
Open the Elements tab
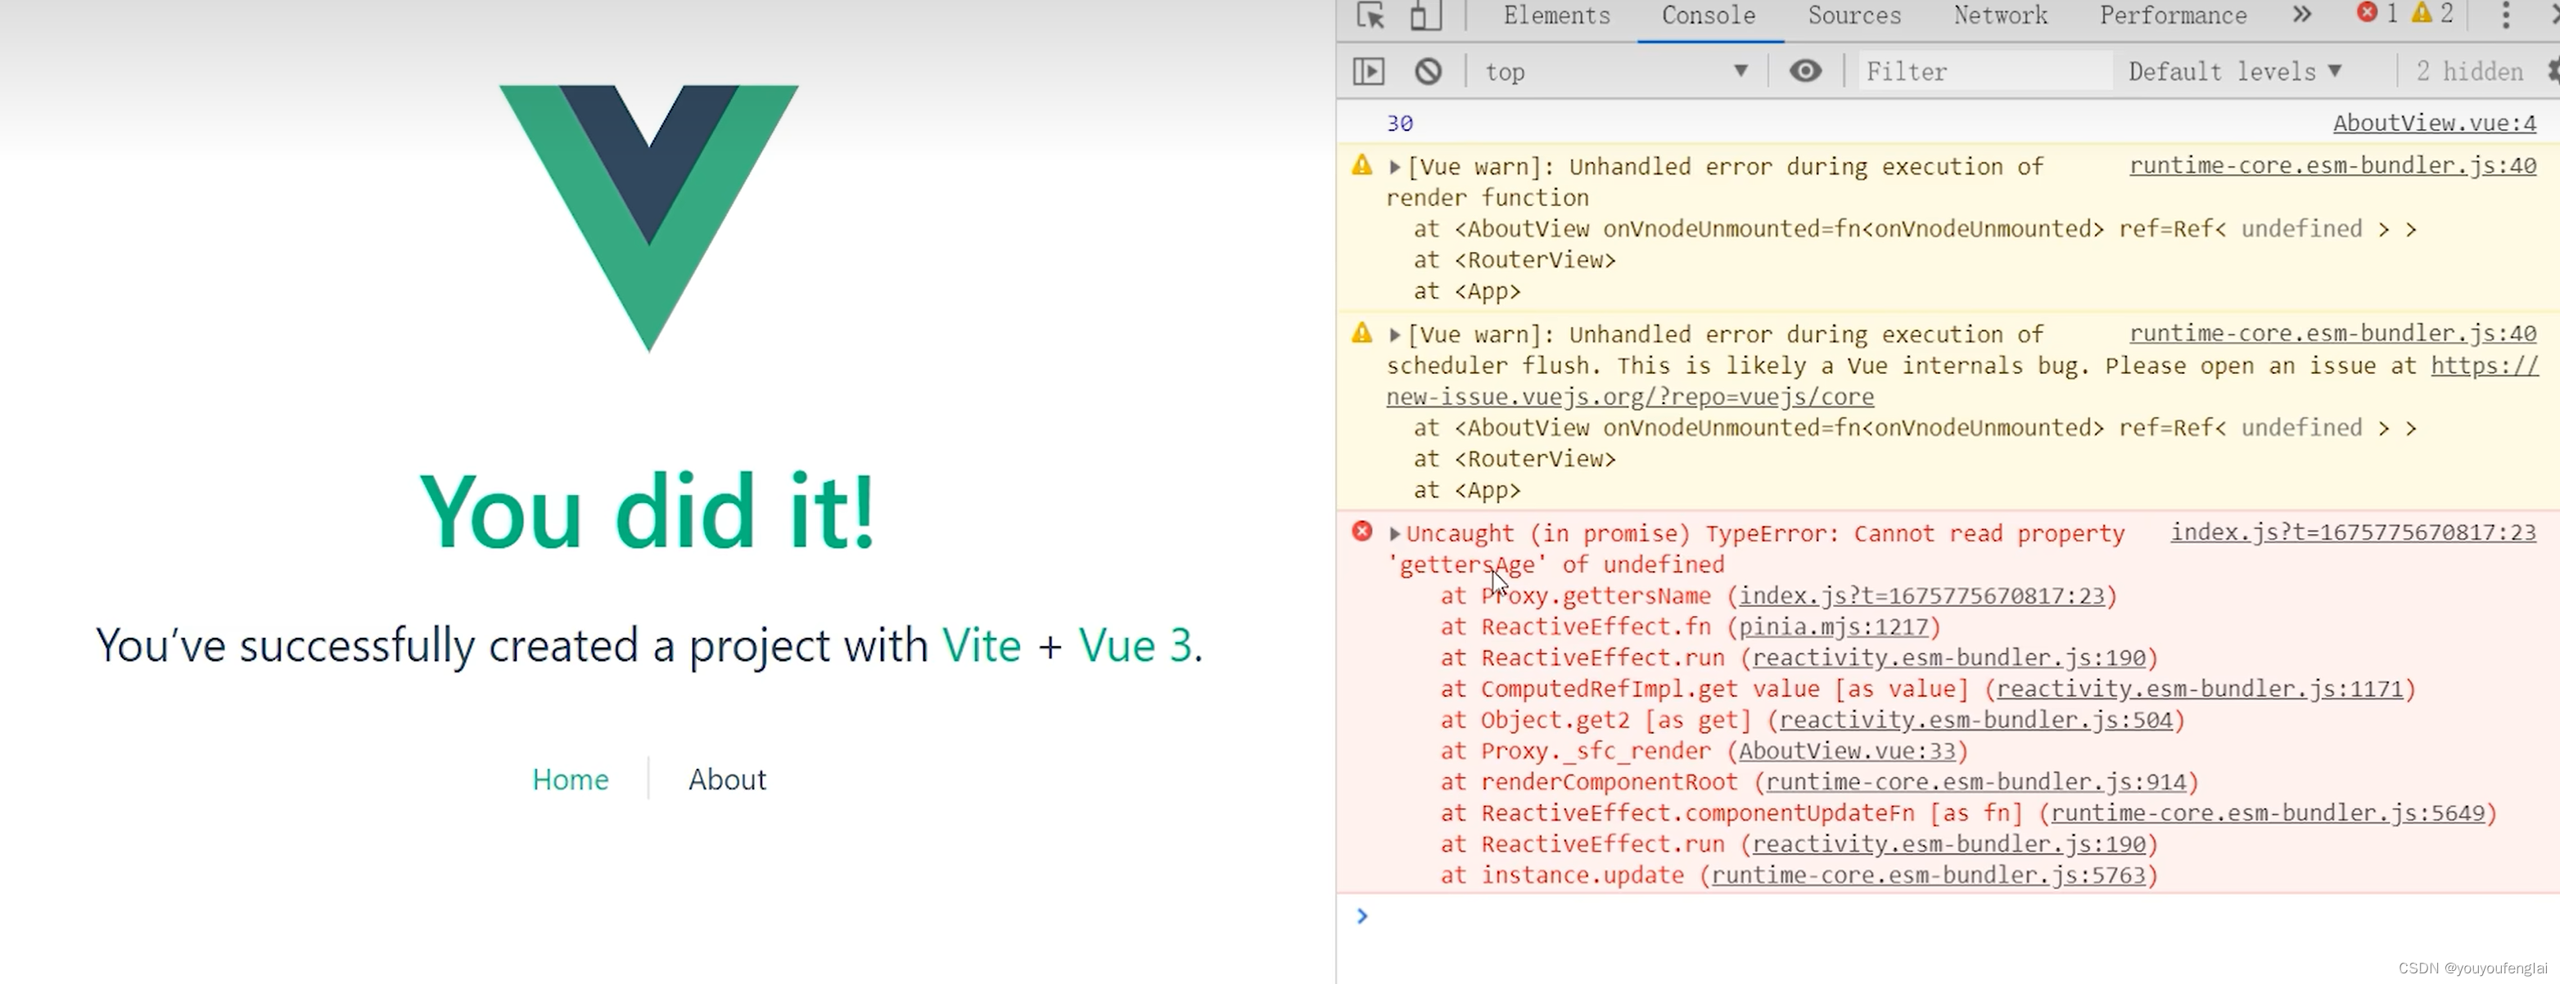tap(1556, 15)
